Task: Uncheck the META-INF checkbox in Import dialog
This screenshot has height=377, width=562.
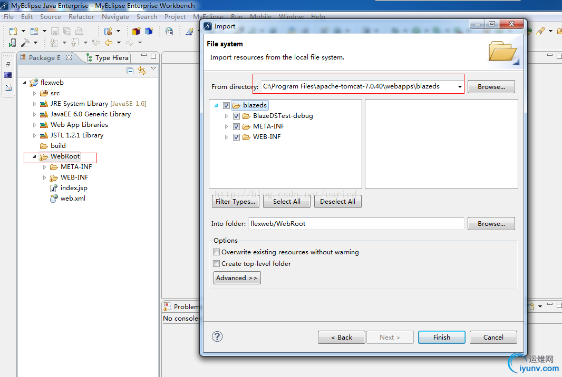Action: coord(236,126)
